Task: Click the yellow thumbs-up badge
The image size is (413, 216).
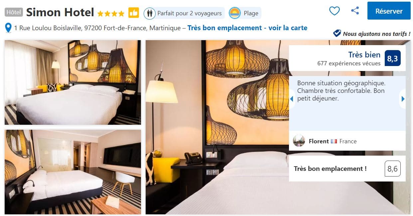Action: [x=134, y=13]
